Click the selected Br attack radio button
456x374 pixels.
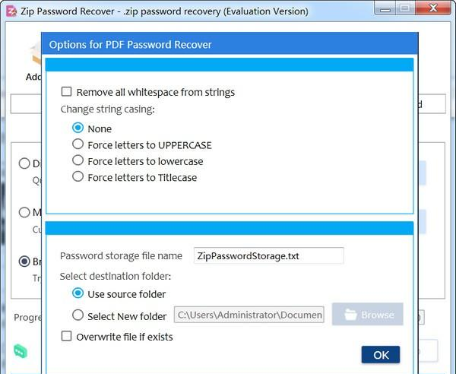click(24, 261)
